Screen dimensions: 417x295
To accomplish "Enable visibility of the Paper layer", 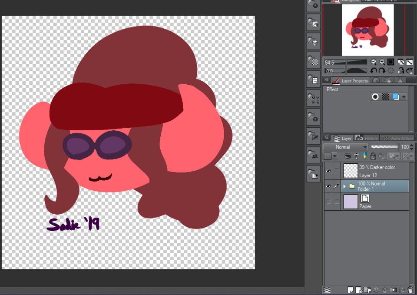I will [329, 201].
